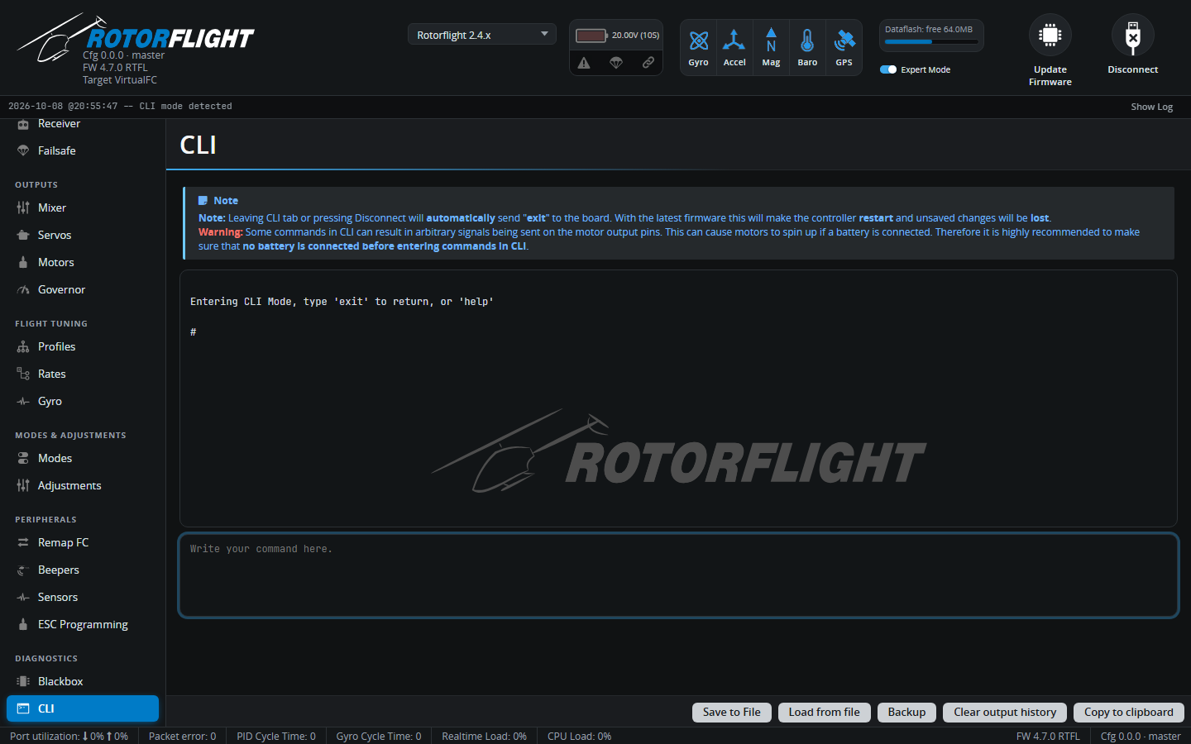Click the Rotorflight logo in header
This screenshot has width=1191, height=744.
click(x=136, y=38)
